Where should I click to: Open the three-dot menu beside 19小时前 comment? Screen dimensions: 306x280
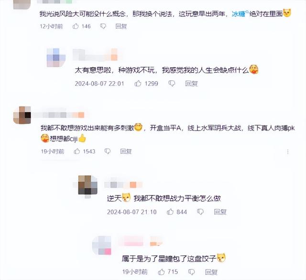(x=288, y=151)
